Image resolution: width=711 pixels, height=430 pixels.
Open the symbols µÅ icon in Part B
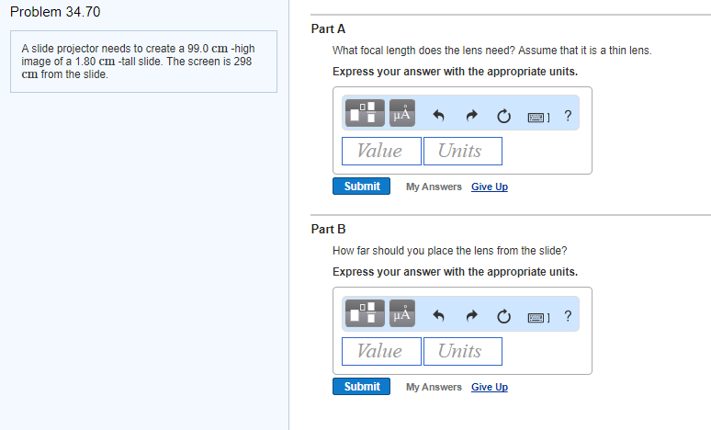pos(402,313)
